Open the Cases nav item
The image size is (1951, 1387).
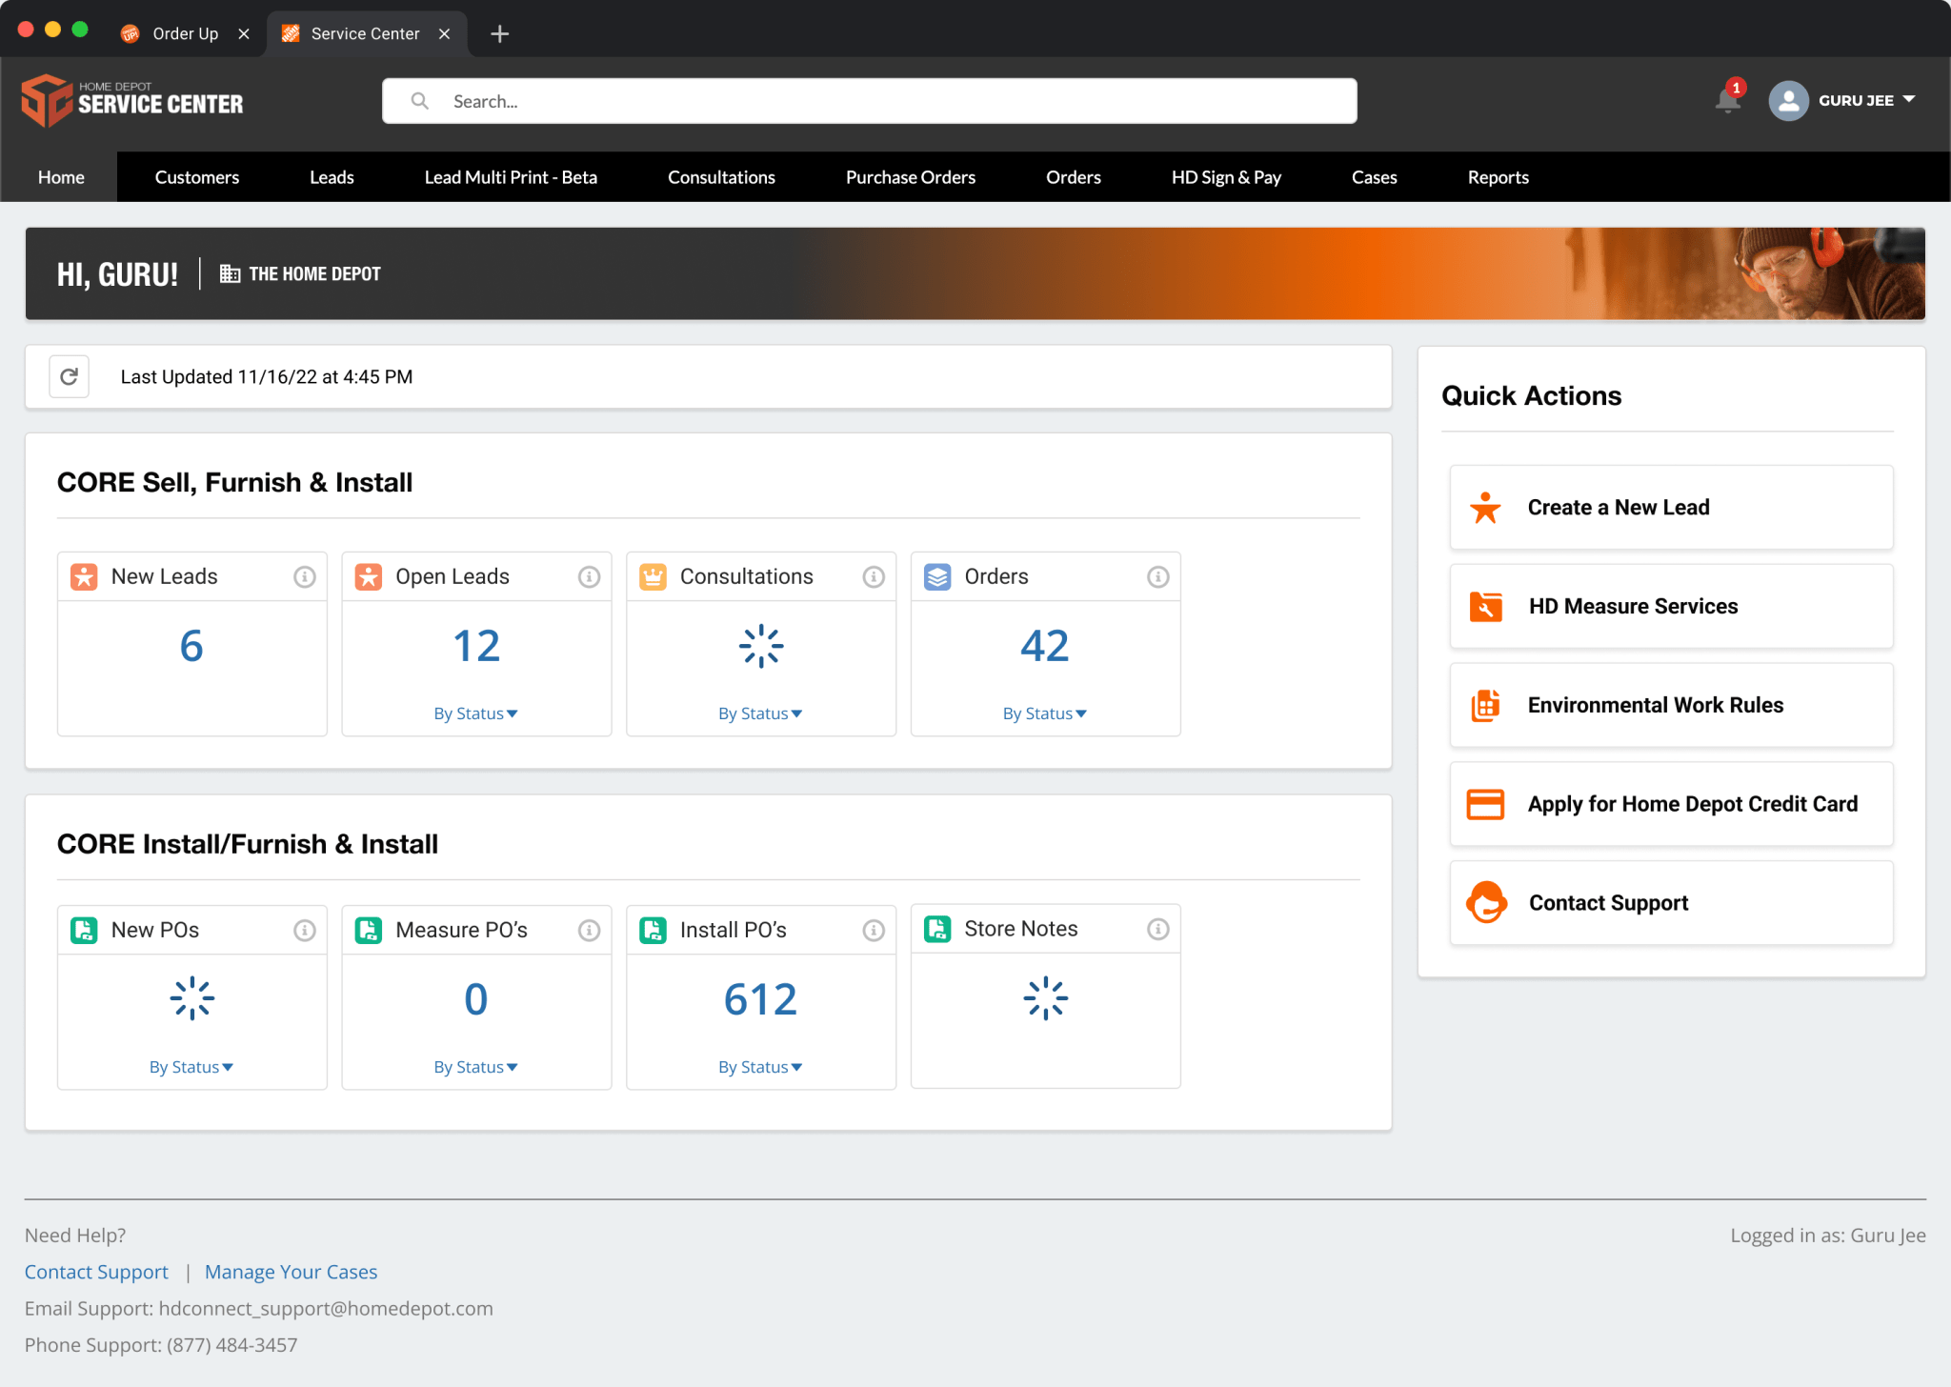[1374, 177]
